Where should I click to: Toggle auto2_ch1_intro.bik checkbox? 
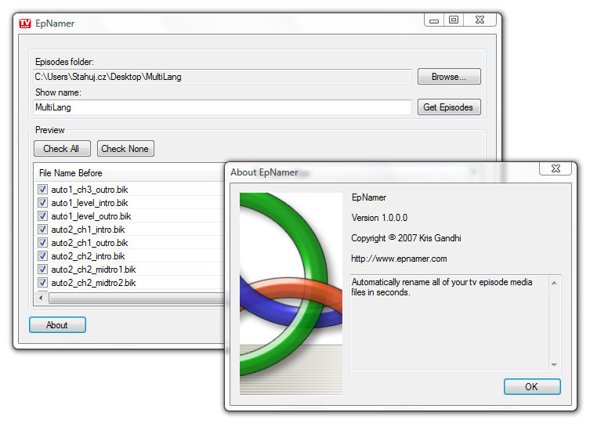tap(42, 230)
